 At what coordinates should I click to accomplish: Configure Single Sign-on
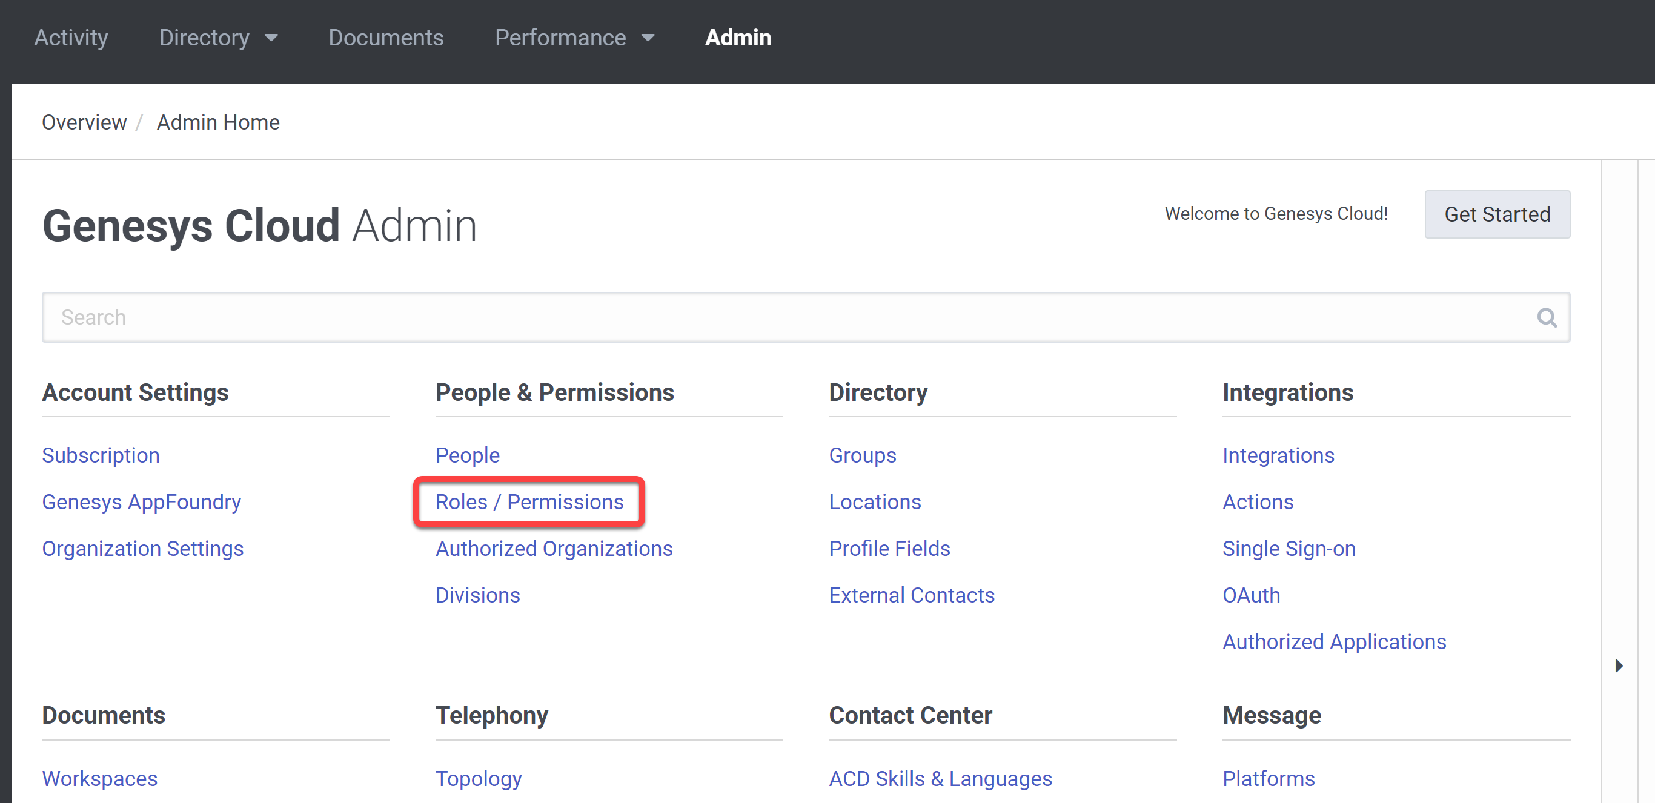point(1289,549)
